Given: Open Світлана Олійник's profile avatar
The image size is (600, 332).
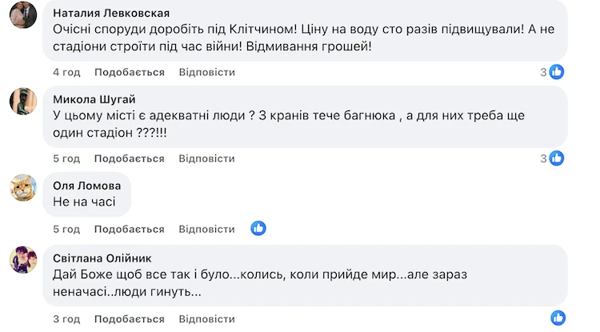Looking at the screenshot, I should (x=22, y=260).
